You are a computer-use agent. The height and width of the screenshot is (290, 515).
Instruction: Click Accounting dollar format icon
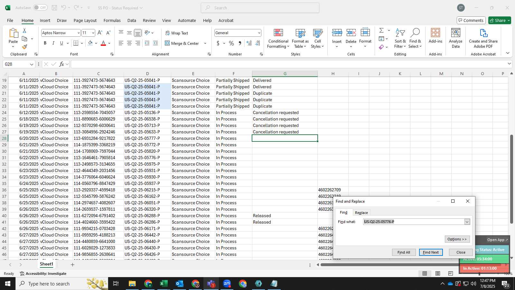pos(218,43)
